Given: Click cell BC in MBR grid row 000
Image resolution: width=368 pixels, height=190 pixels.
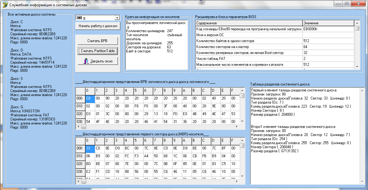Looking at the screenshot, I should [x=129, y=149].
